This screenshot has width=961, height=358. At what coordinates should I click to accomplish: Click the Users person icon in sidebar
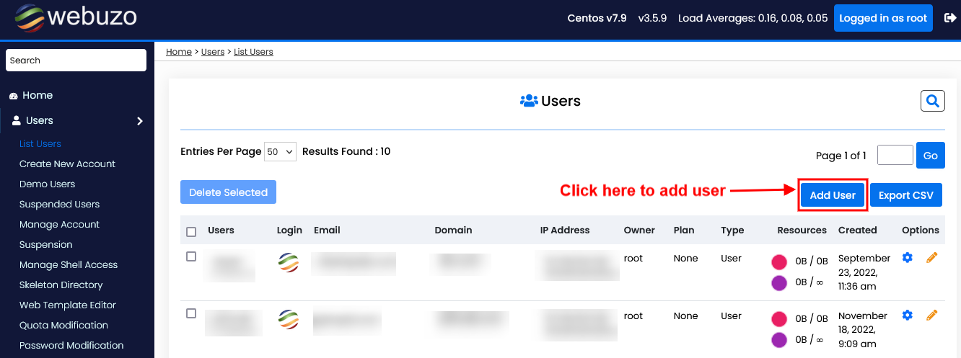pos(16,120)
